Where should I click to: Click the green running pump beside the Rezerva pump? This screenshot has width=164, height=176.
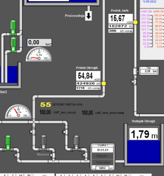tap(8, 143)
